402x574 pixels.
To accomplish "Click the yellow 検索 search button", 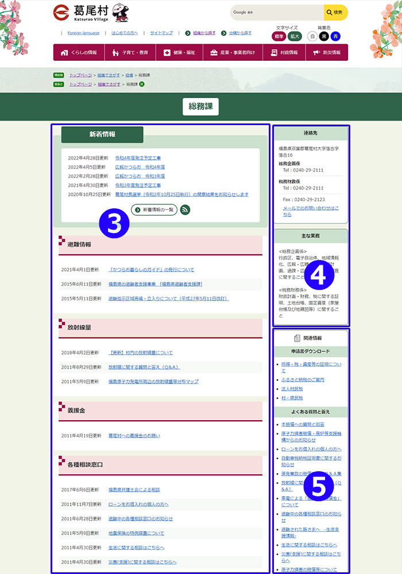I will pyautogui.click(x=336, y=13).
